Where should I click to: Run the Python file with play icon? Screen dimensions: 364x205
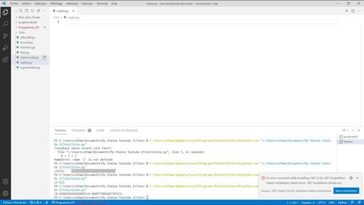click(x=346, y=11)
